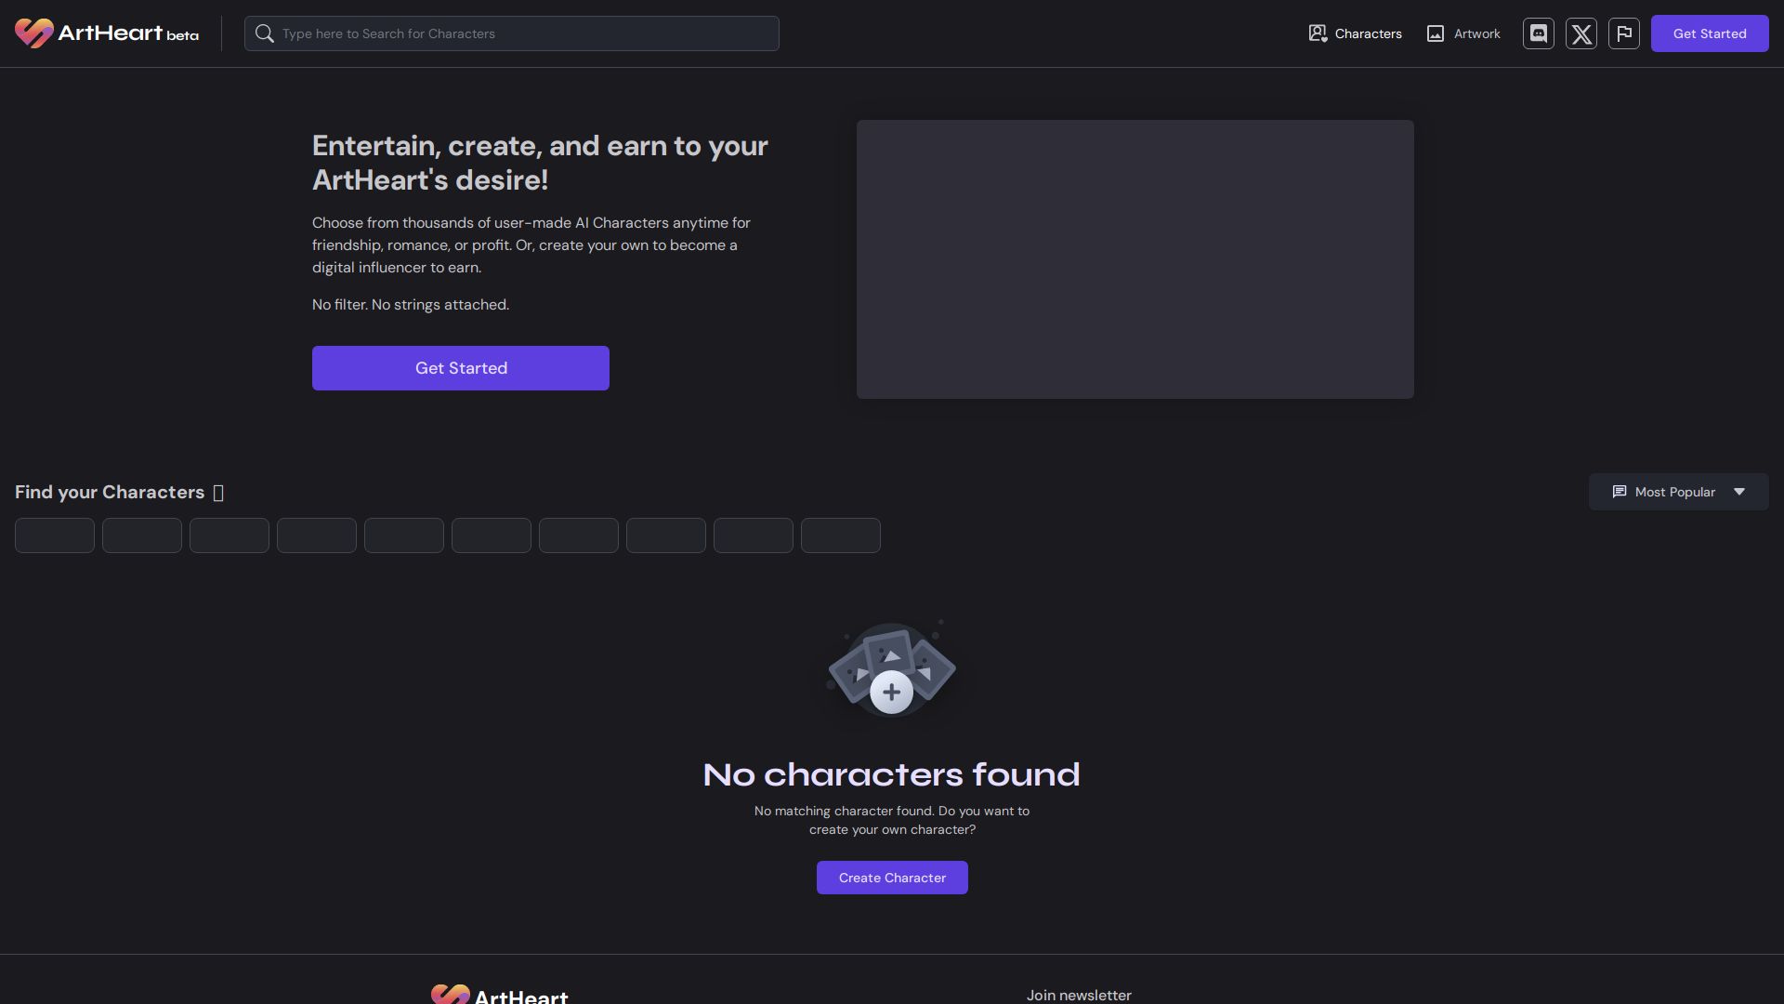This screenshot has width=1784, height=1004.
Task: Click the flag icon in header
Action: pyautogui.click(x=1624, y=33)
